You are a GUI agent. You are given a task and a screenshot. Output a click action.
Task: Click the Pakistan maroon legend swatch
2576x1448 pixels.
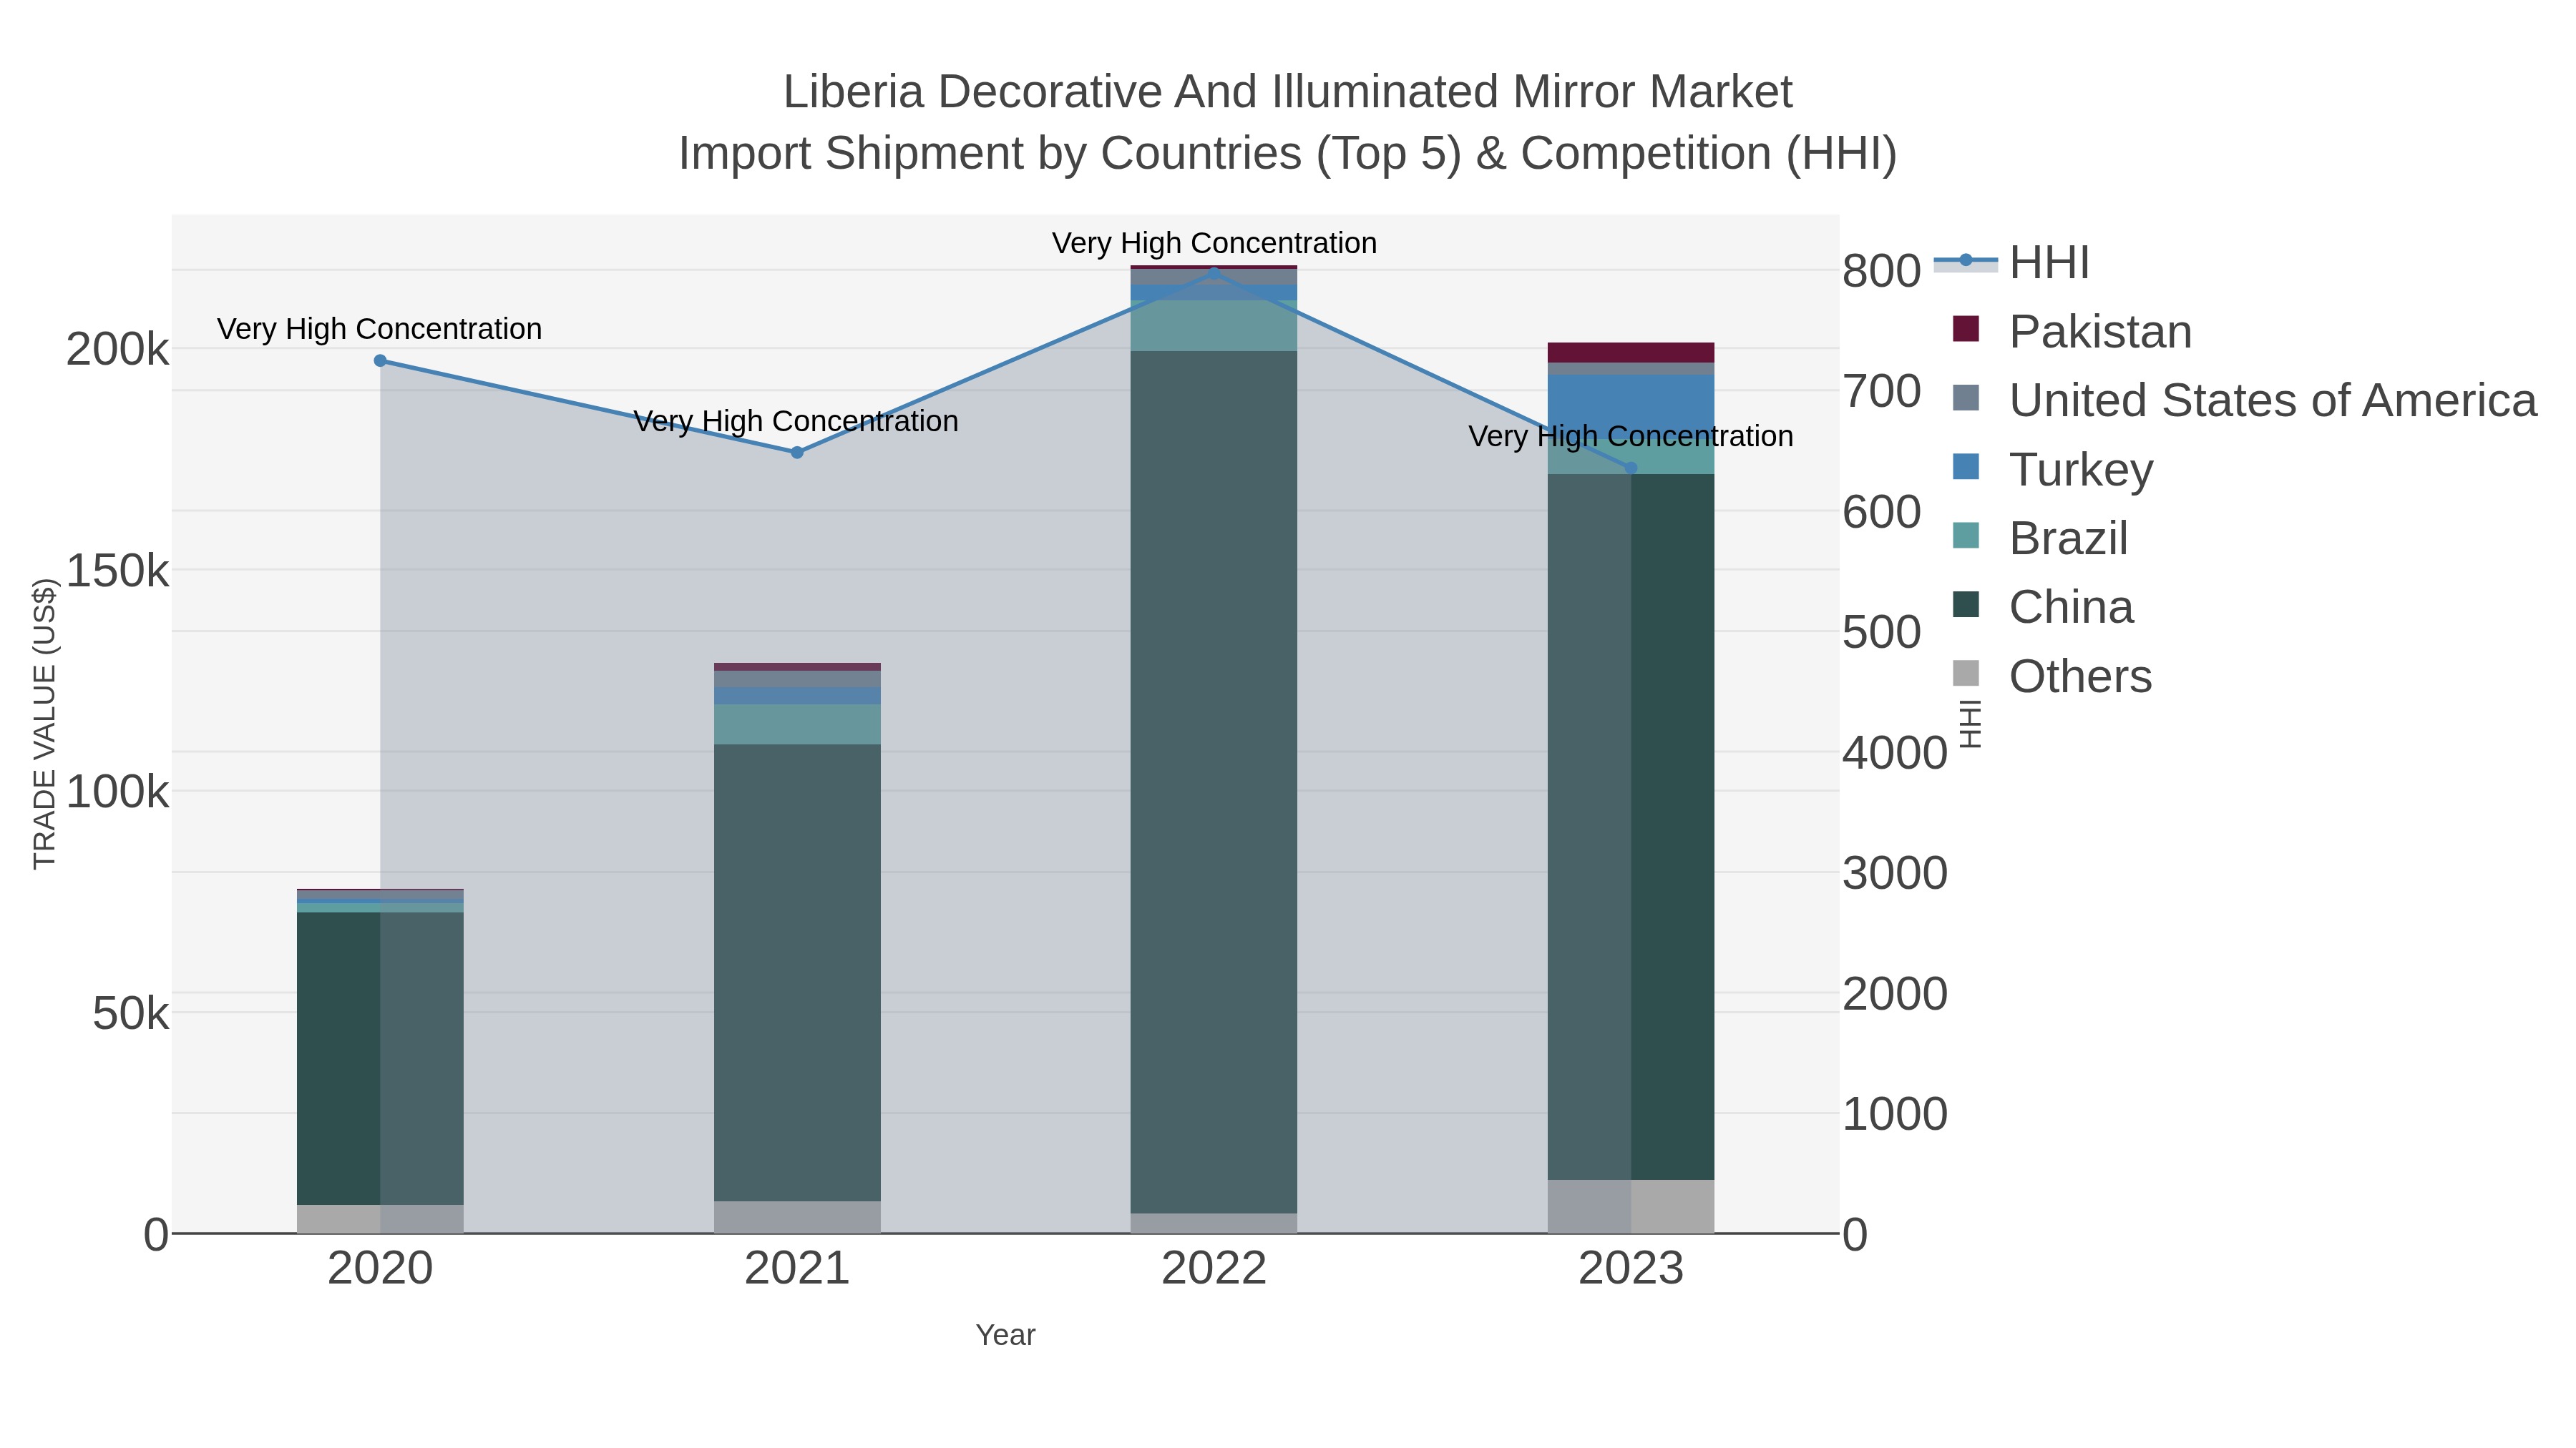click(x=1966, y=329)
